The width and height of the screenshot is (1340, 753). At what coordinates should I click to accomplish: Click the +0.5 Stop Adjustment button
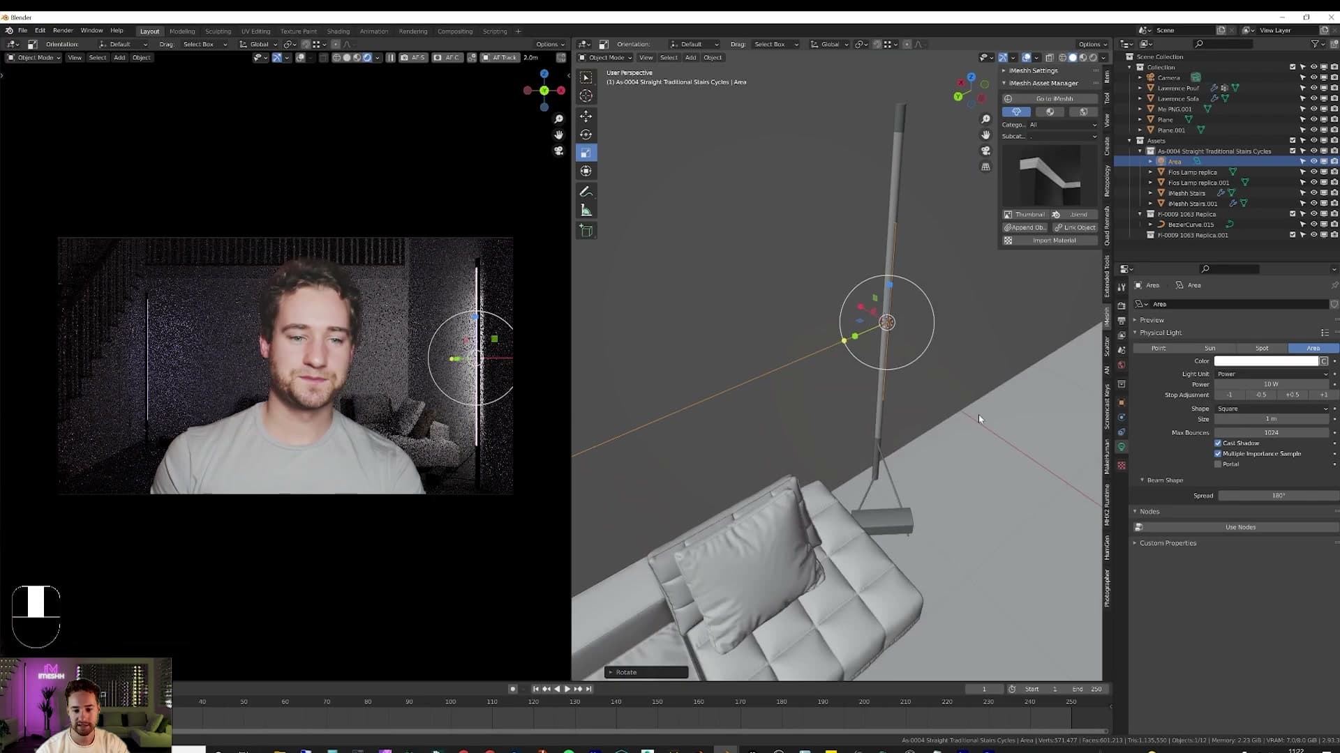click(x=1293, y=395)
